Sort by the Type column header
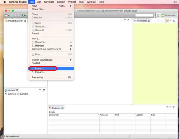This screenshot has height=139, width=179. click(x=158, y=115)
